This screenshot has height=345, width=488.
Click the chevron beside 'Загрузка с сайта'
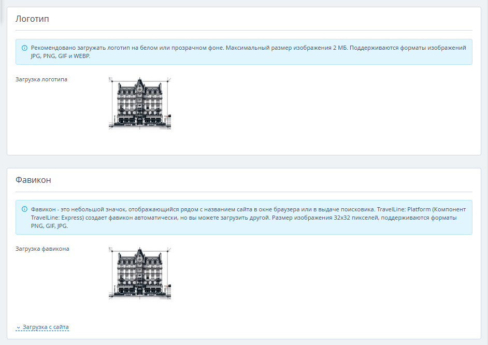[18, 327]
